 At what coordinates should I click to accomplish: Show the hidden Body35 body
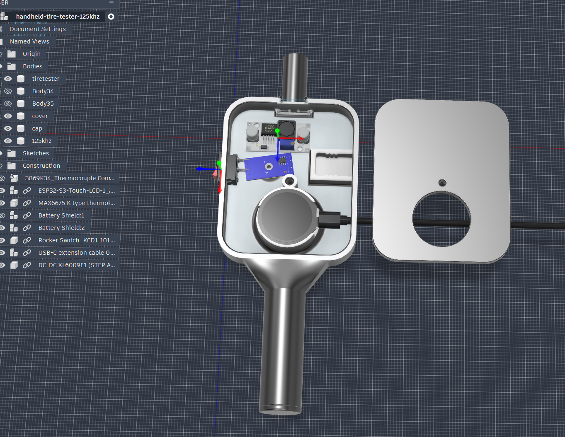pos(8,104)
